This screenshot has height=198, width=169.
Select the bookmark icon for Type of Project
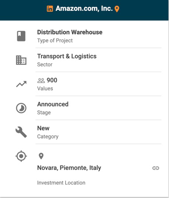[21, 36]
